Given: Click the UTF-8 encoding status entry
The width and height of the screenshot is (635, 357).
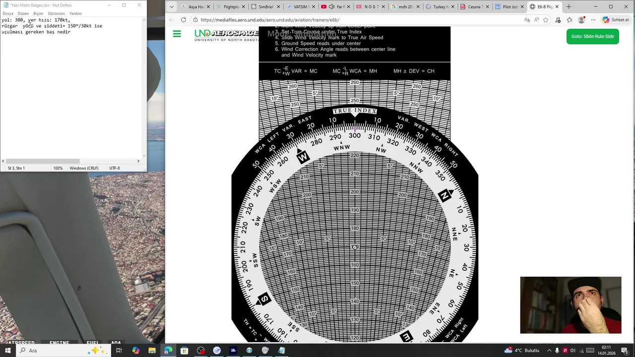Looking at the screenshot, I should pos(115,168).
